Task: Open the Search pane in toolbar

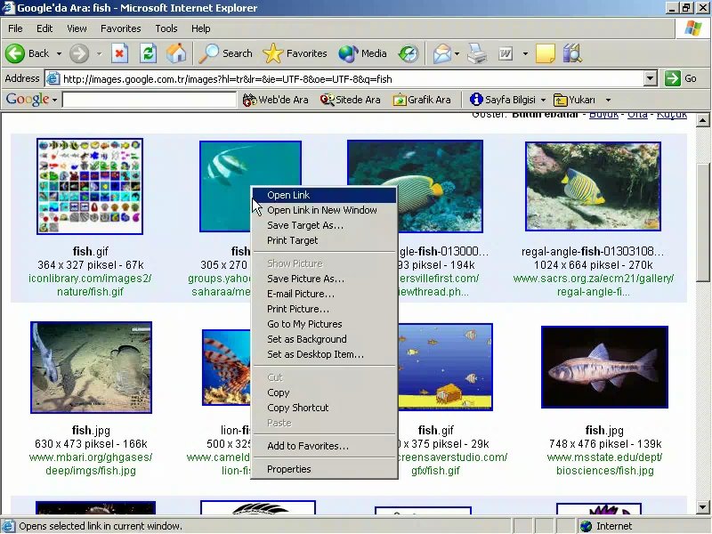Action: pos(226,53)
